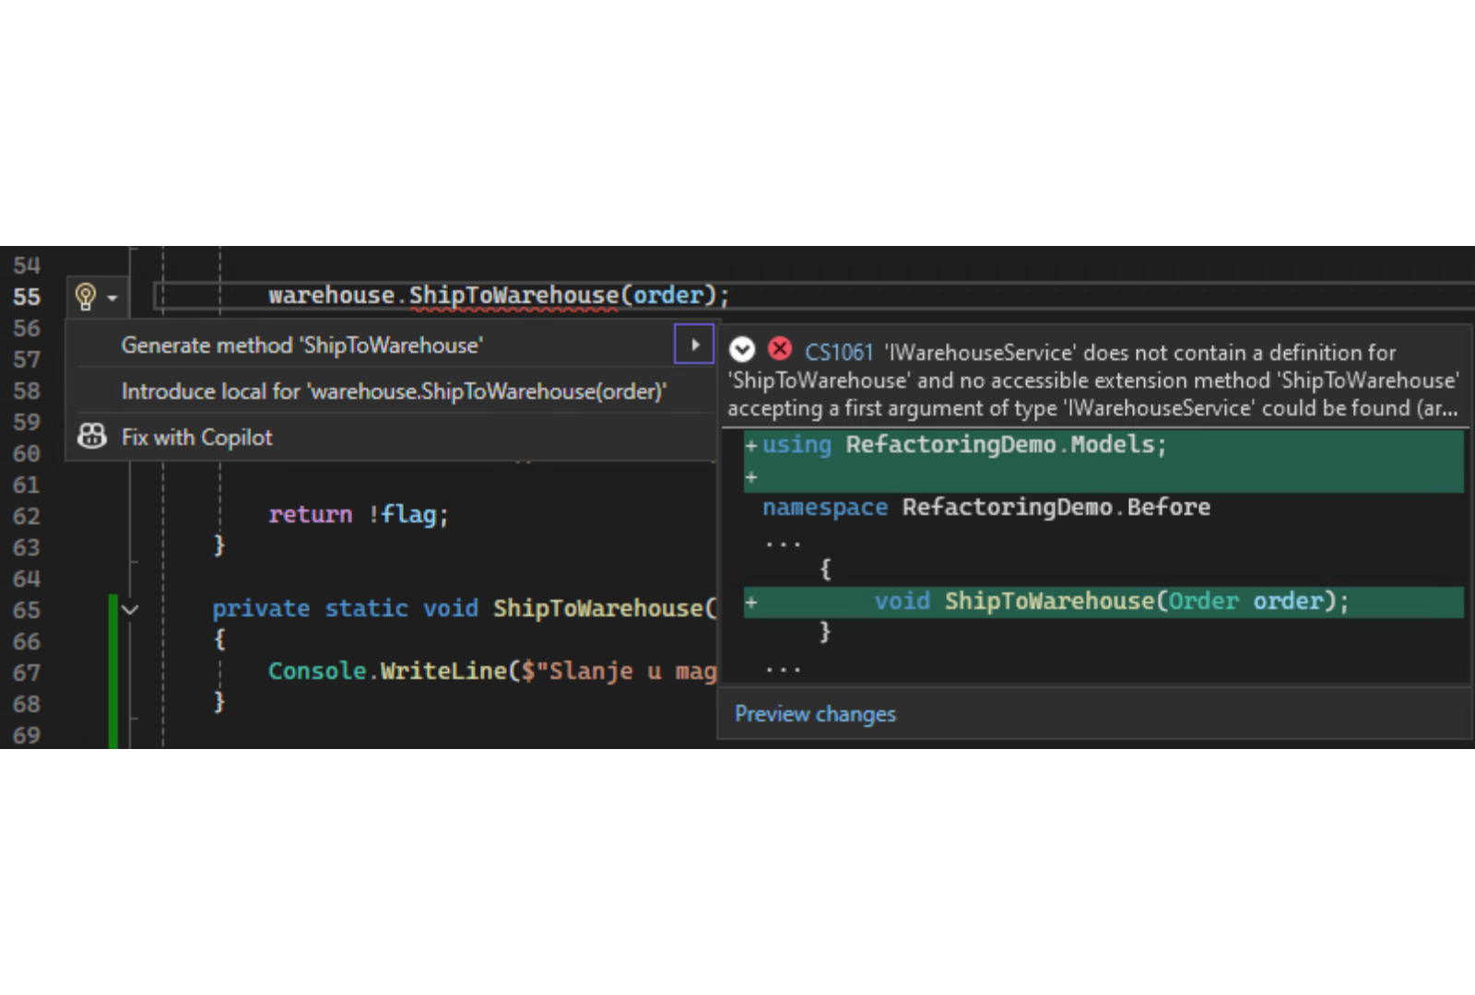Screen dimensions: 1475x995
Task: Click the green change indicator bar
Action: pyautogui.click(x=113, y=671)
